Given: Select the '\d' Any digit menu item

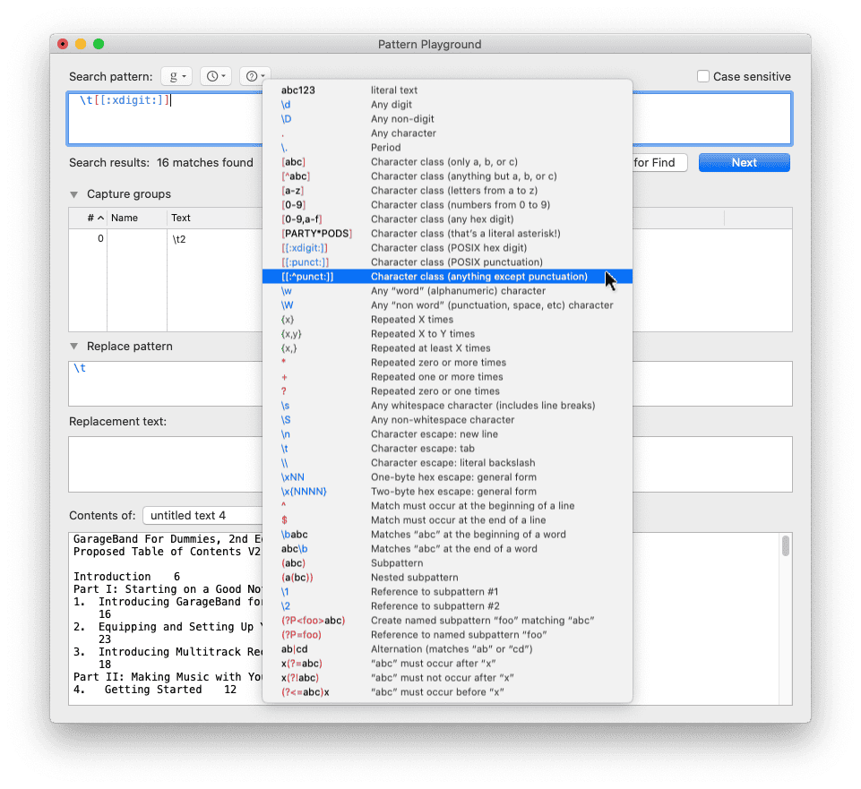Looking at the screenshot, I should [446, 105].
